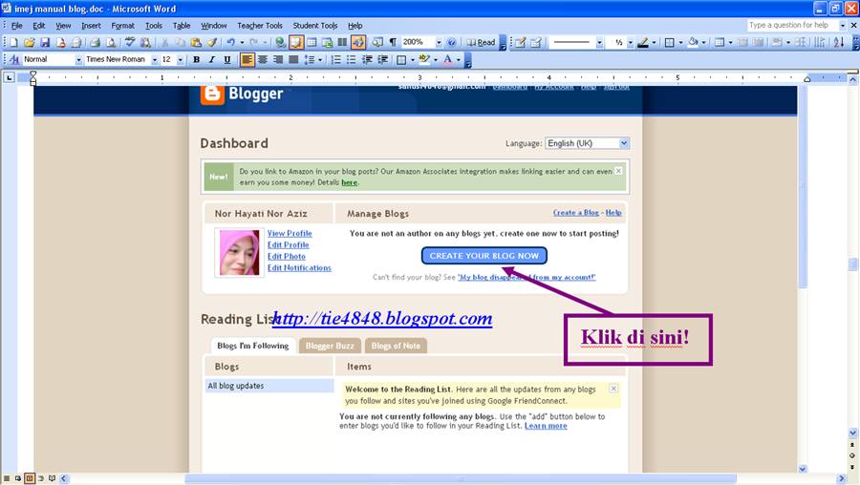Toggle Bold formatting

pos(196,59)
